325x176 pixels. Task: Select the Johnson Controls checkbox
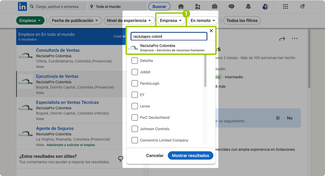135,129
